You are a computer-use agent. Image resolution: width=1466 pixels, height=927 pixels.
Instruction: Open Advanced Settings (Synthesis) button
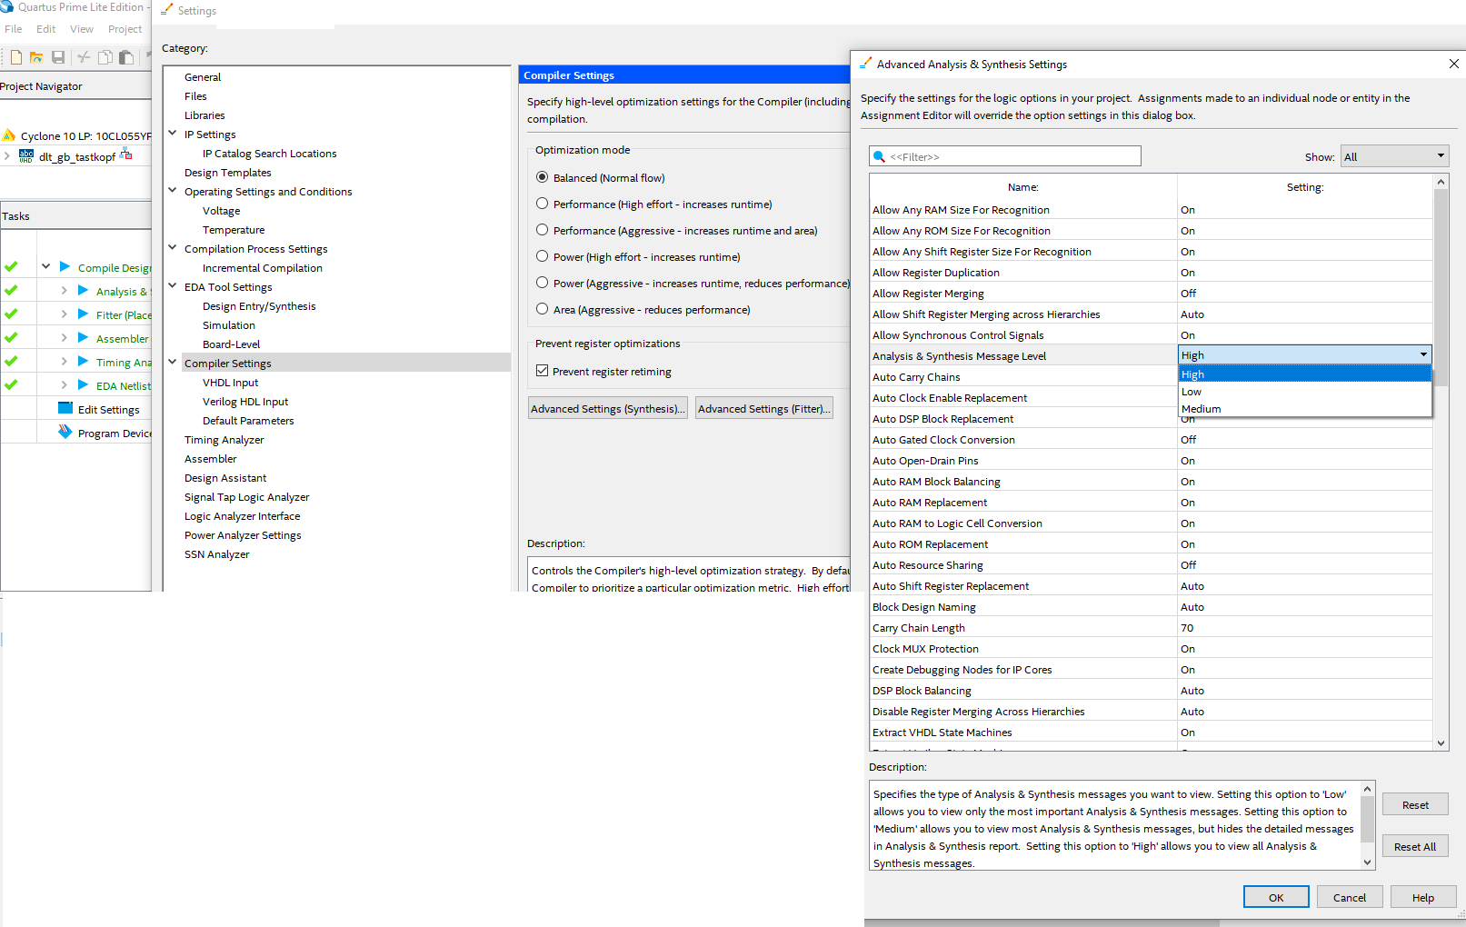pyautogui.click(x=608, y=408)
